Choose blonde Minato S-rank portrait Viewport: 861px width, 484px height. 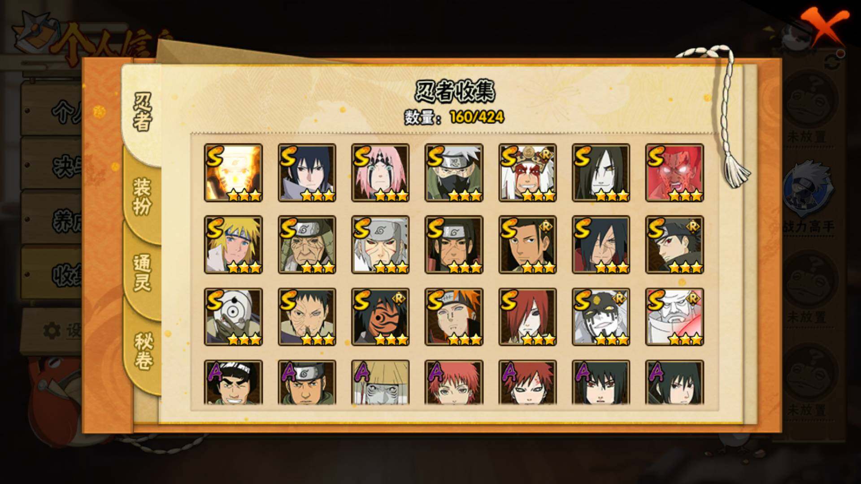tap(233, 245)
